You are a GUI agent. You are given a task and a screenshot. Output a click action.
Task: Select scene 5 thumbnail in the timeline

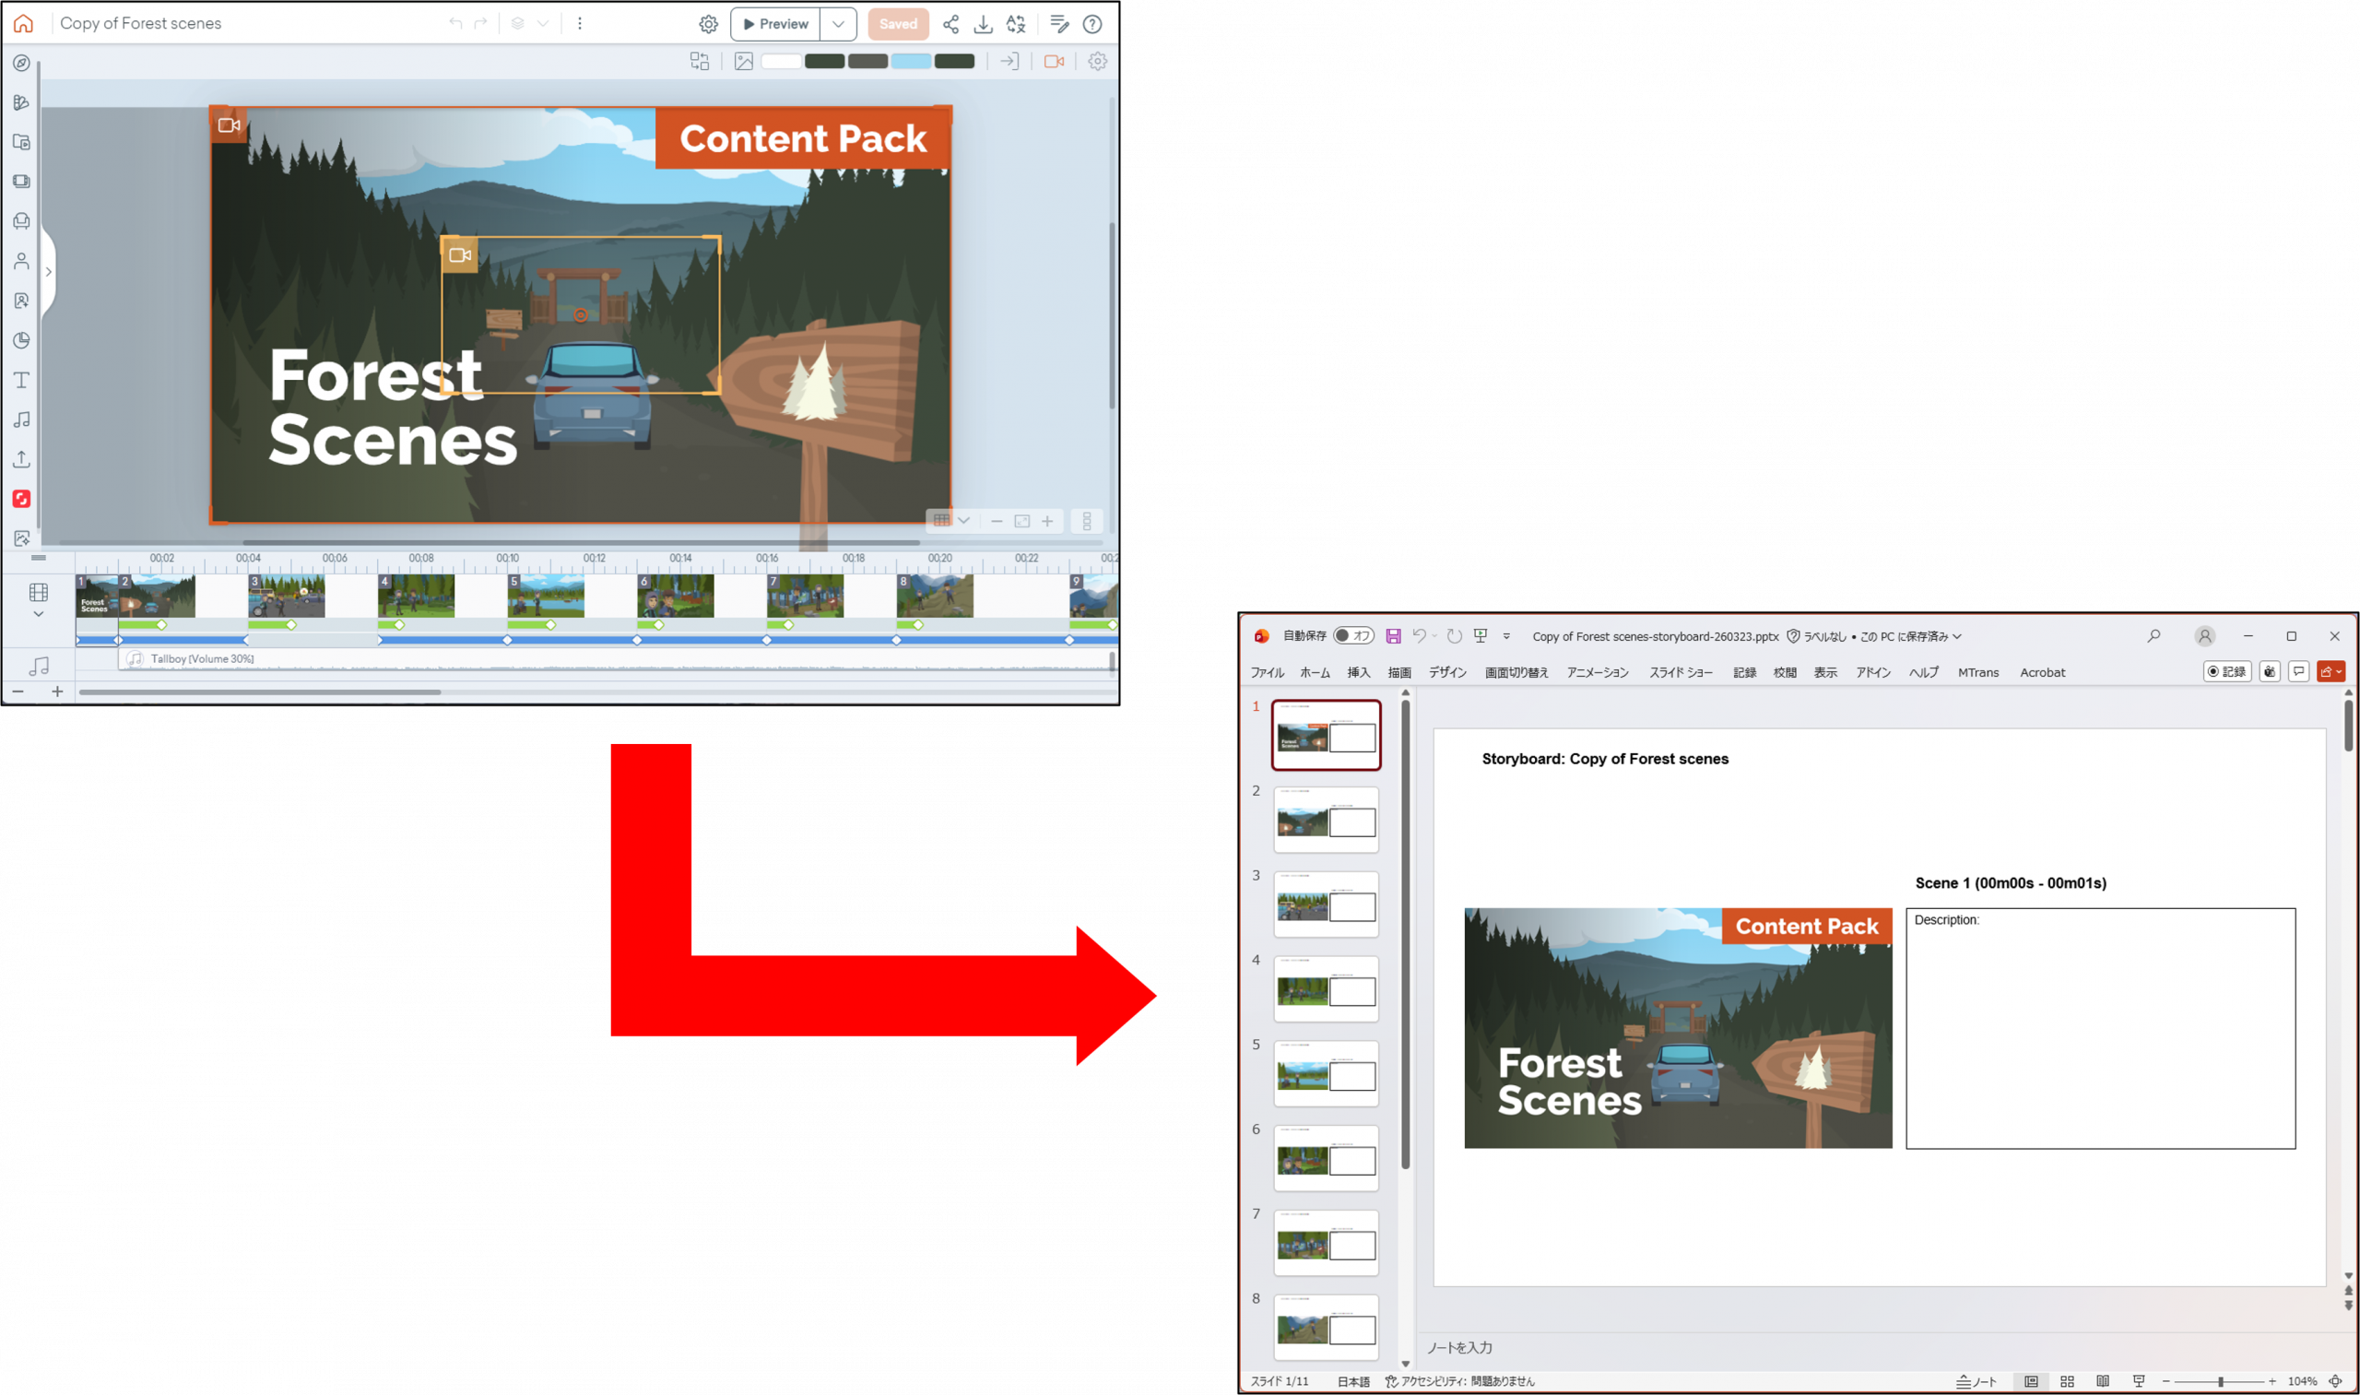point(545,595)
